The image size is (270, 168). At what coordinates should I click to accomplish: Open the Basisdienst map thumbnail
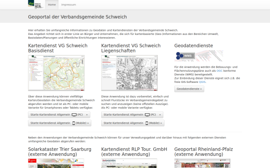[56, 73]
